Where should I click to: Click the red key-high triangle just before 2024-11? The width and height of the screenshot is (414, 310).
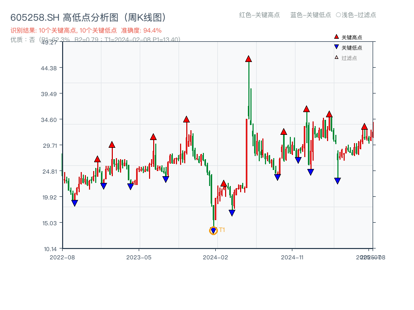(x=284, y=132)
